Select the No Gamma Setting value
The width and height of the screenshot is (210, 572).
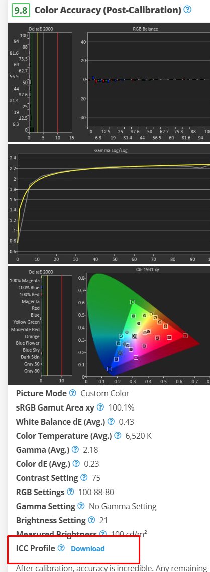pyautogui.click(x=123, y=506)
